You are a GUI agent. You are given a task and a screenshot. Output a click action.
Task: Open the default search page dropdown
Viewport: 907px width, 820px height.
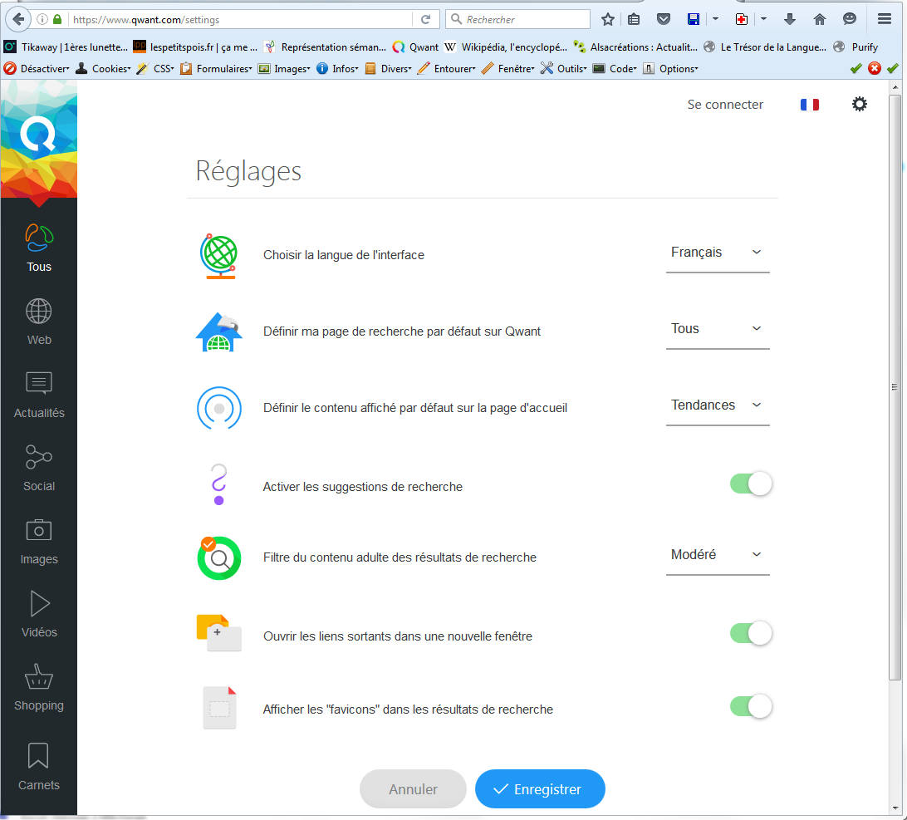(717, 329)
